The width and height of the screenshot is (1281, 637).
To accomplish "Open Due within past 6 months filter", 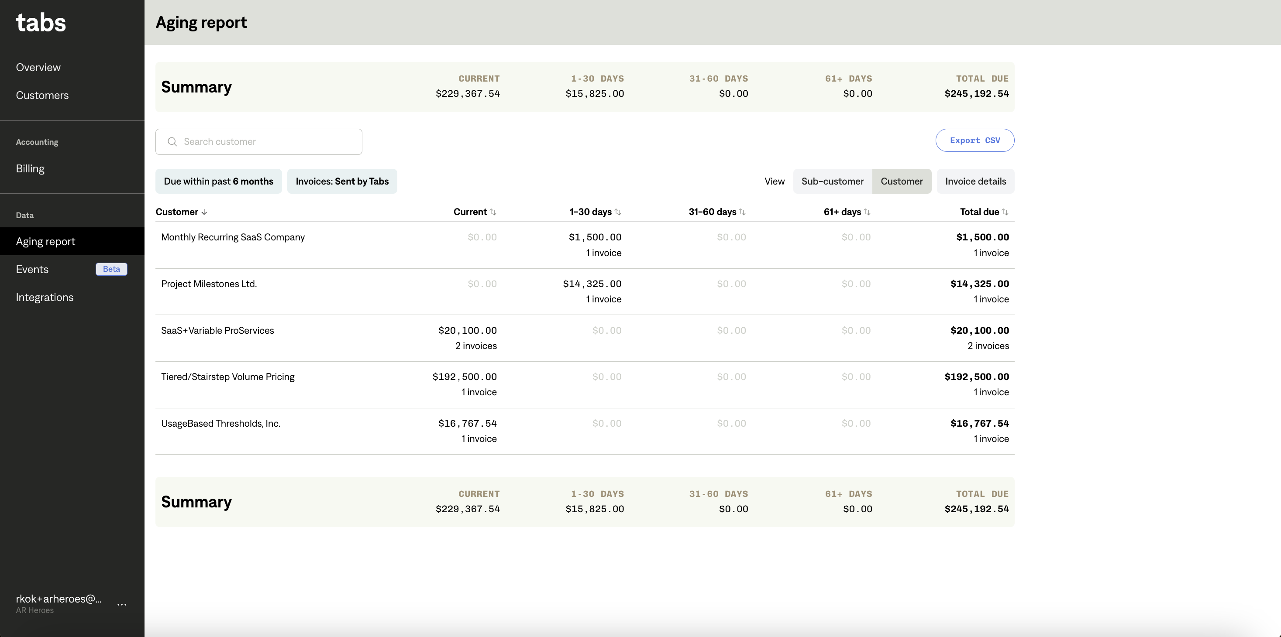I will (x=218, y=182).
